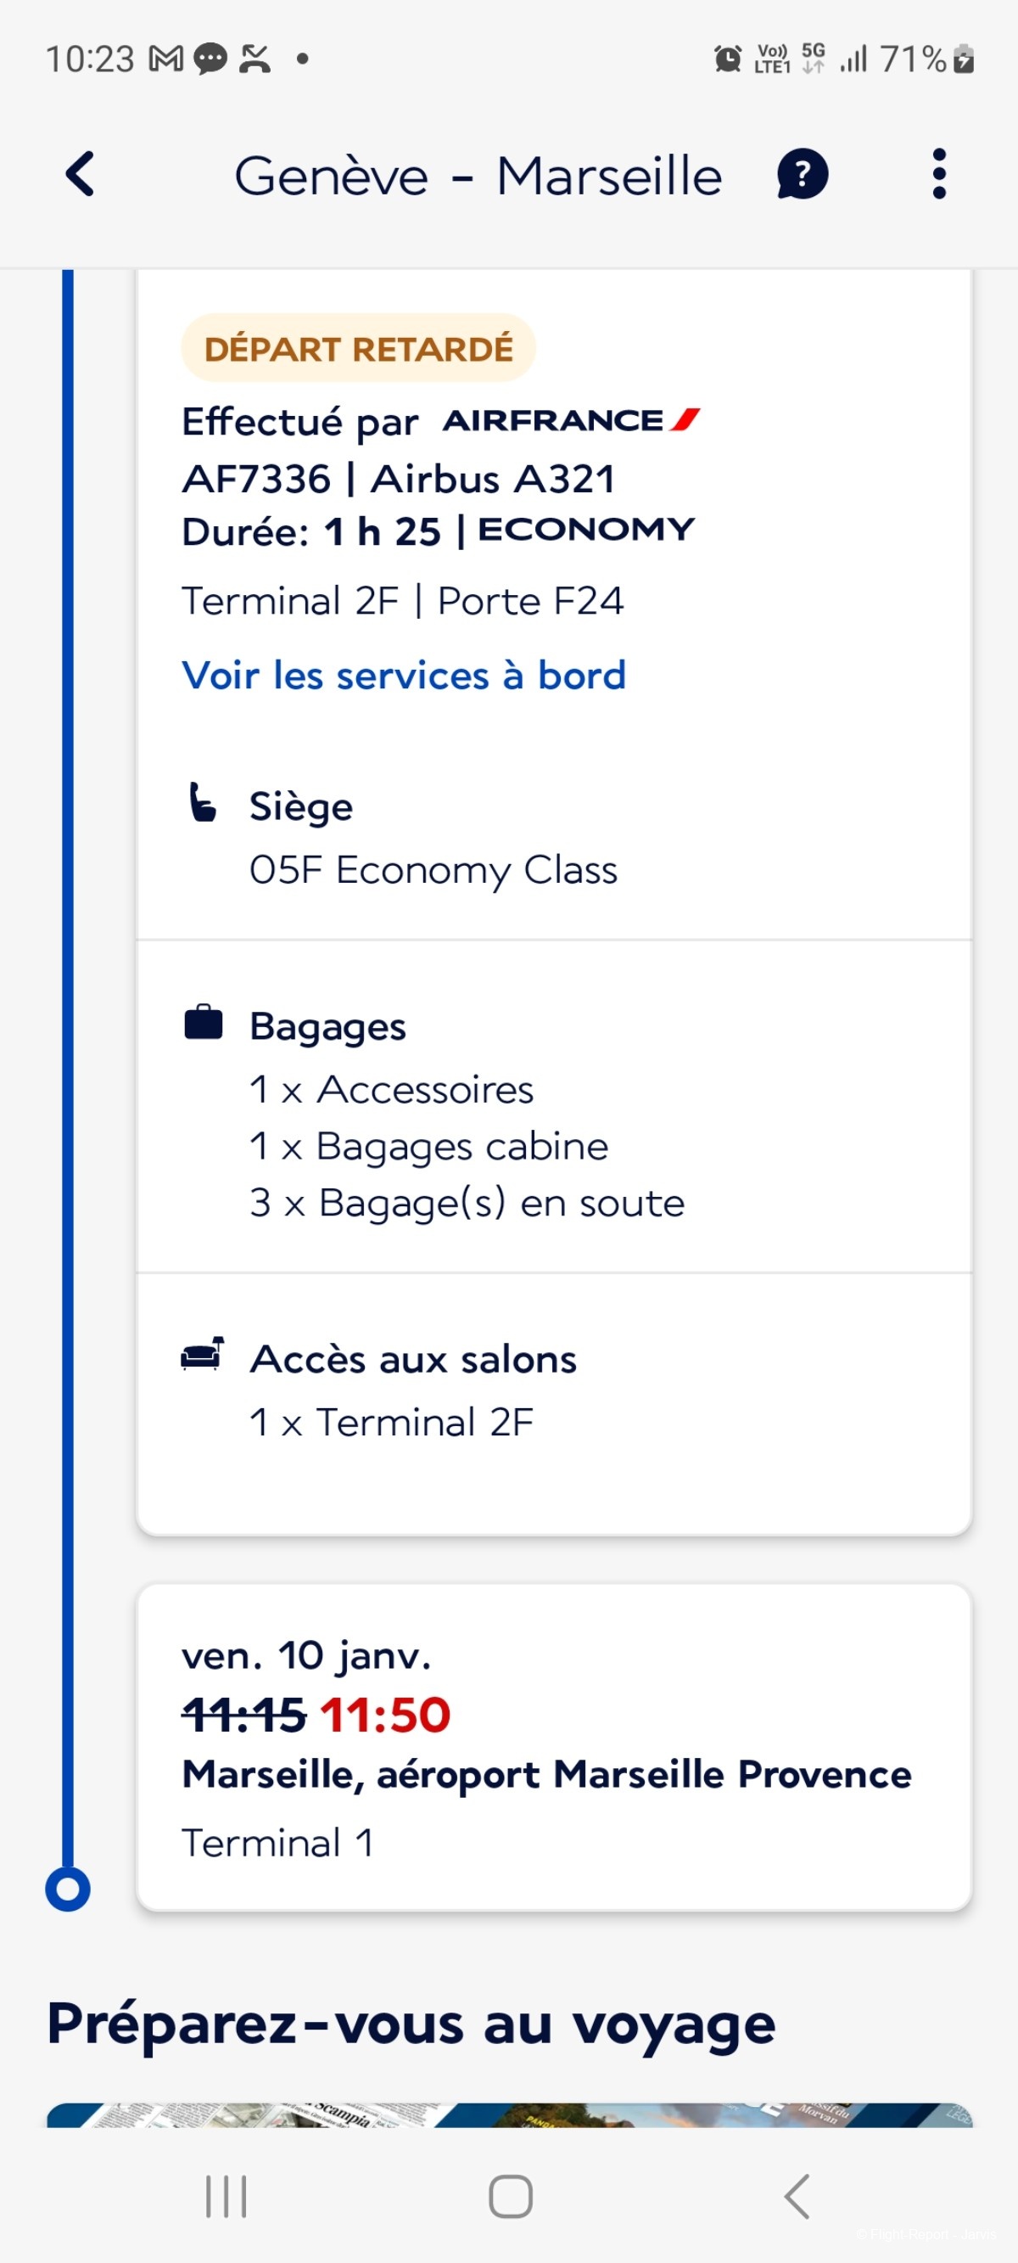Open the three-dot overflow menu
The height and width of the screenshot is (2263, 1018).
click(x=939, y=174)
